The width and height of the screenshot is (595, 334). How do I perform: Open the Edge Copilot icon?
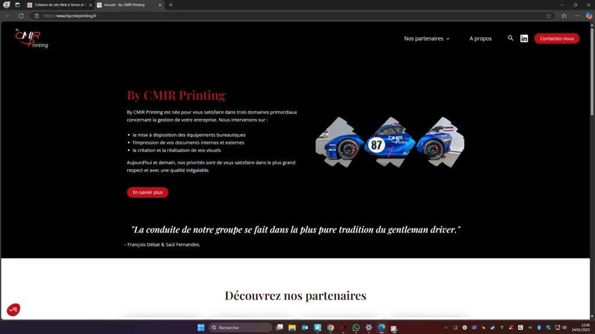pos(589,16)
